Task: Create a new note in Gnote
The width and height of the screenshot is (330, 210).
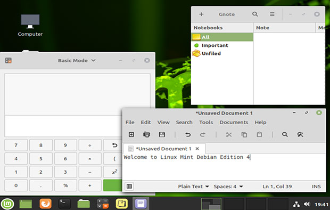Action: 201,14
